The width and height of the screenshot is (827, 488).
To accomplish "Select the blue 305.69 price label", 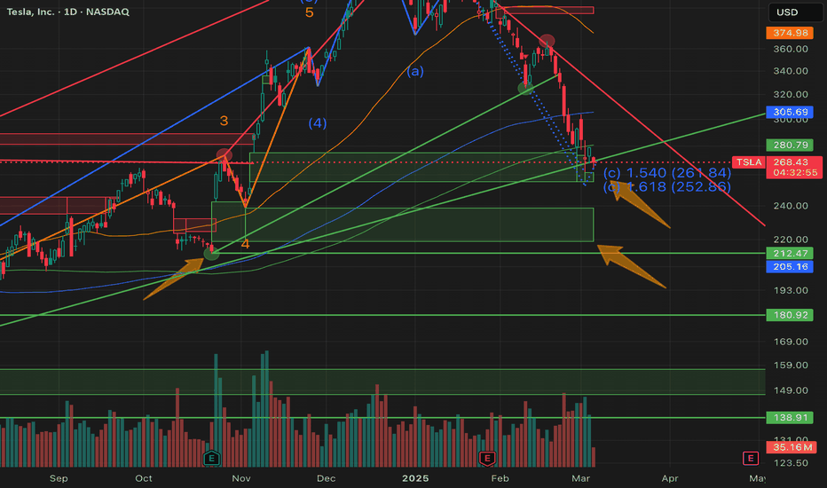I will click(790, 112).
